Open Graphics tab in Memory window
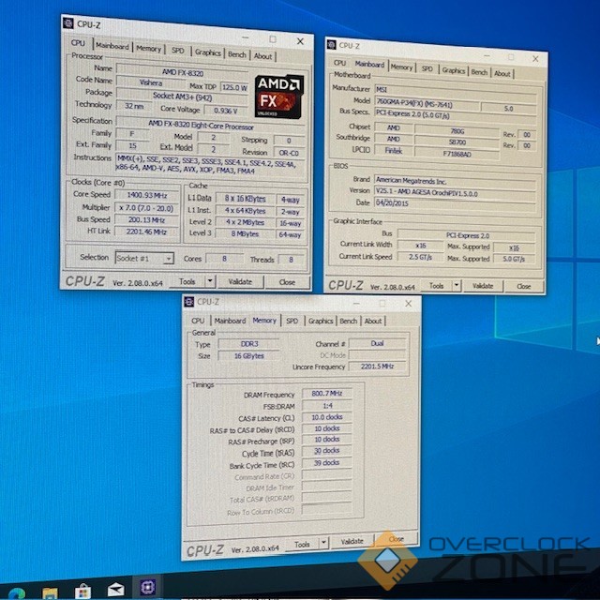 (x=321, y=321)
